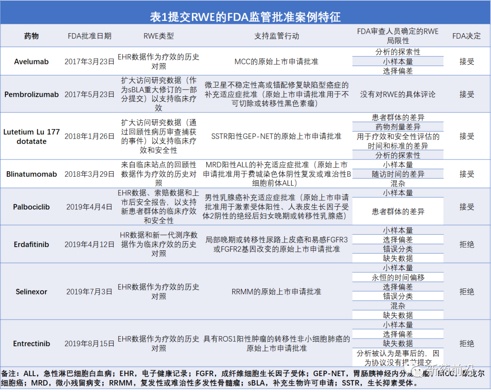Click the "接受" decision for Palbociclib
Screen dimensions: 491x392
pos(466,207)
